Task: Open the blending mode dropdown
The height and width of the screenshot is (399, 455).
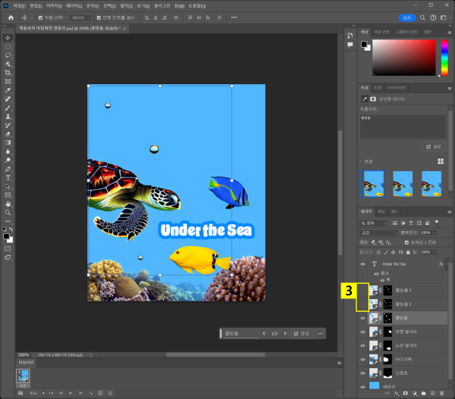Action: tap(378, 232)
